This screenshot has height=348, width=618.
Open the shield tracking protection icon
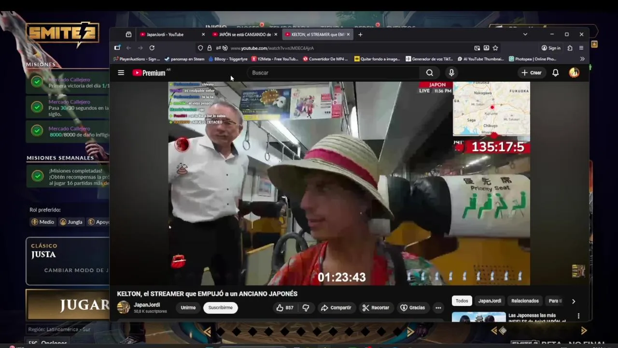tap(200, 48)
